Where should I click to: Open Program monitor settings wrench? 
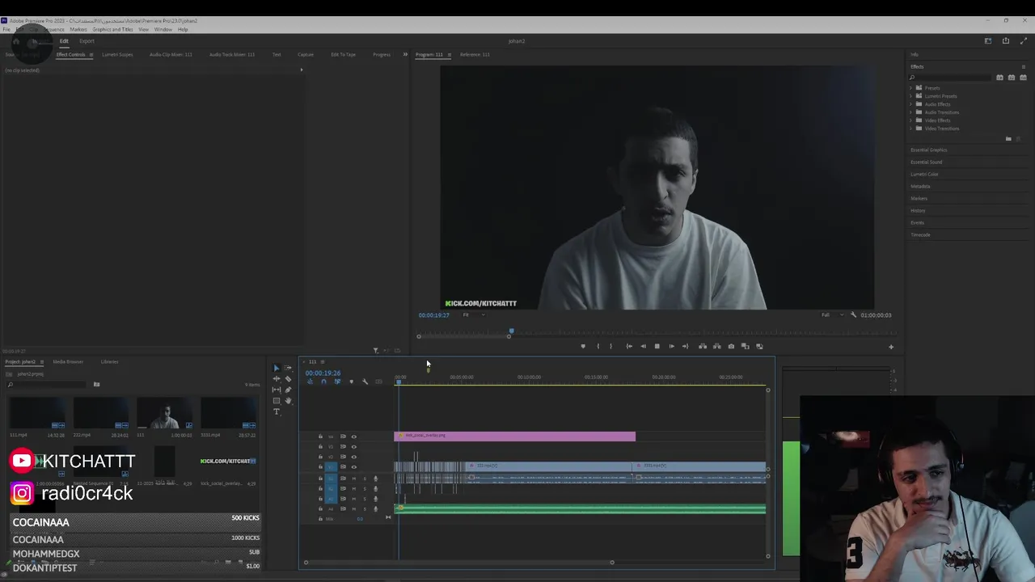pyautogui.click(x=853, y=314)
